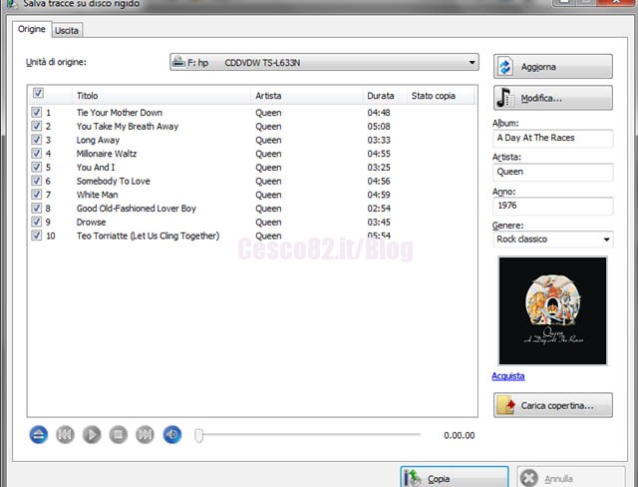Open the Unità di origine drive dropdown

click(324, 62)
